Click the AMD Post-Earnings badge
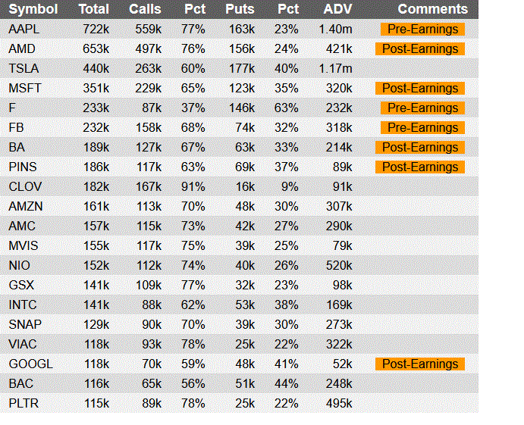Viewport: 524px width, 425px height. pos(420,48)
